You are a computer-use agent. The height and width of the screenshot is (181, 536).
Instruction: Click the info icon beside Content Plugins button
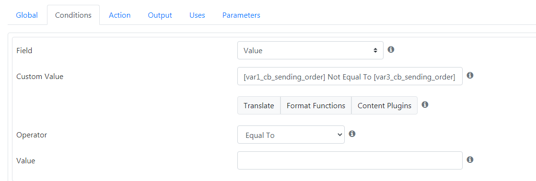click(x=425, y=104)
